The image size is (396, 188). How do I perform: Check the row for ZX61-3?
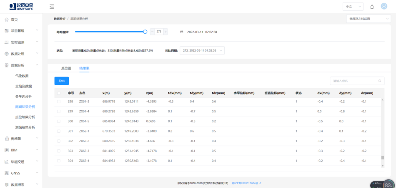point(59,101)
